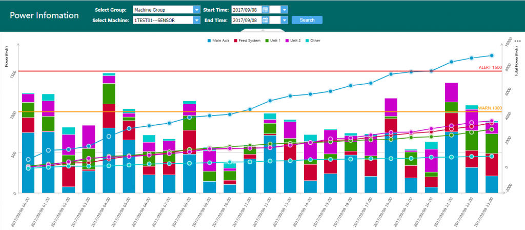
Task: Open the End Time calendar picker icon
Action: pos(265,20)
